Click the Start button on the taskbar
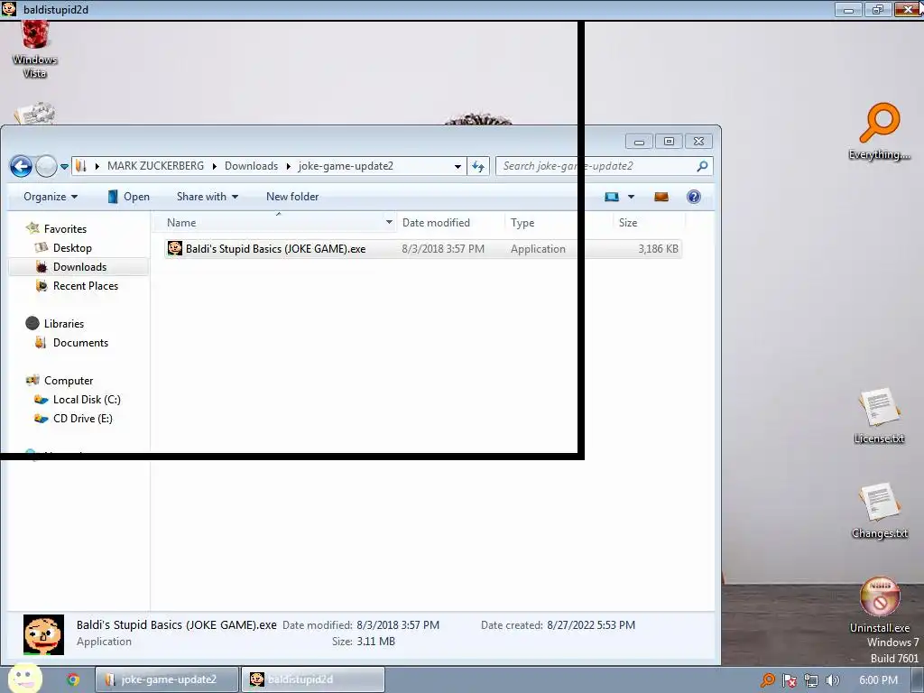Viewport: 924px width, 693px height. [x=24, y=679]
